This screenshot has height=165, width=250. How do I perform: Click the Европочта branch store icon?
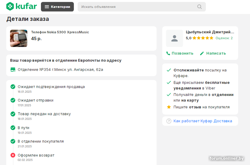point(13,69)
